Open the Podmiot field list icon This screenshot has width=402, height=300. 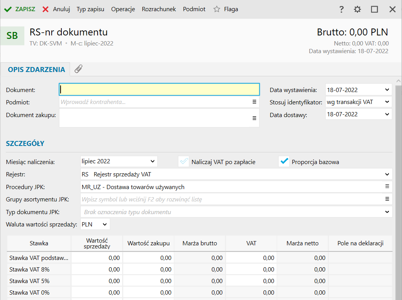254,102
